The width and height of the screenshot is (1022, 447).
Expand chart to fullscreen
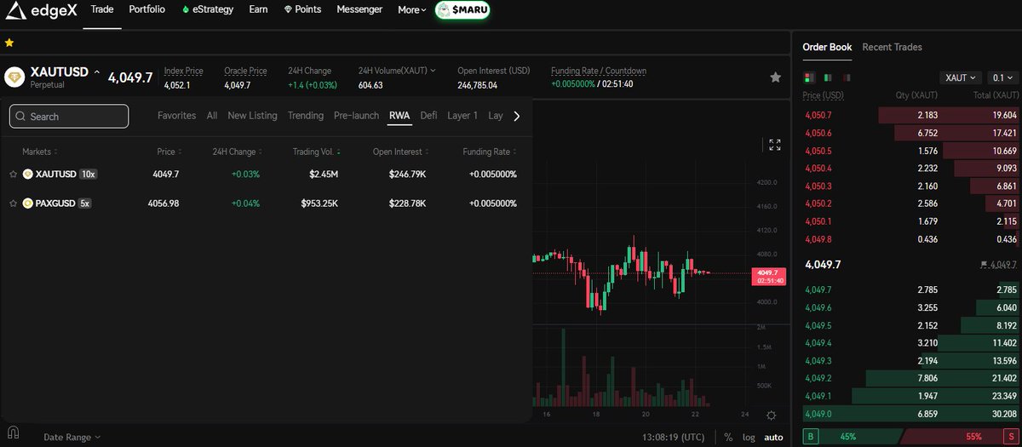(x=774, y=145)
